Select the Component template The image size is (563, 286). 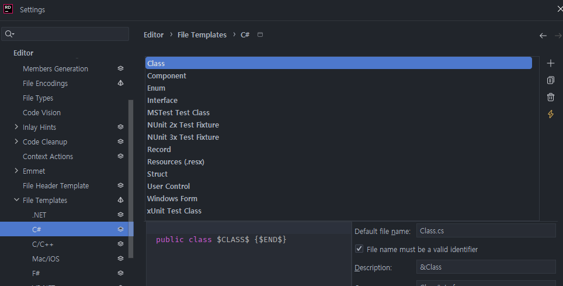click(339, 75)
